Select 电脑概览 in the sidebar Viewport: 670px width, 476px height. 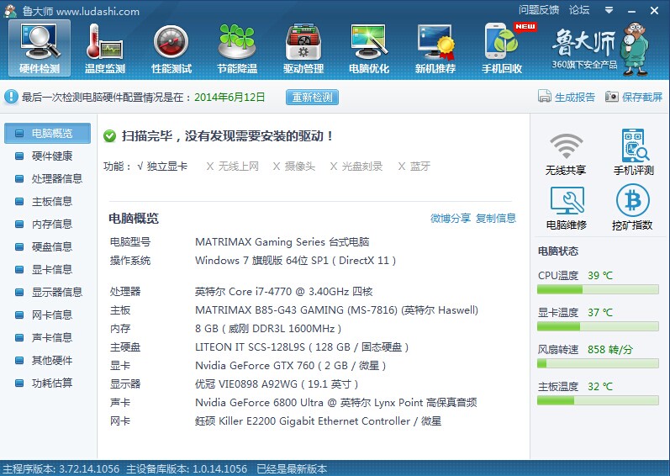[x=47, y=134]
